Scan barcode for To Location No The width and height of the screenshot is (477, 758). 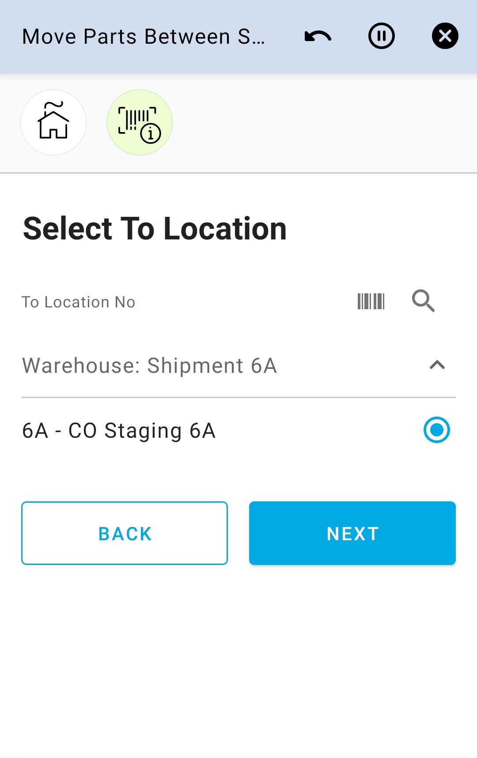[371, 301]
